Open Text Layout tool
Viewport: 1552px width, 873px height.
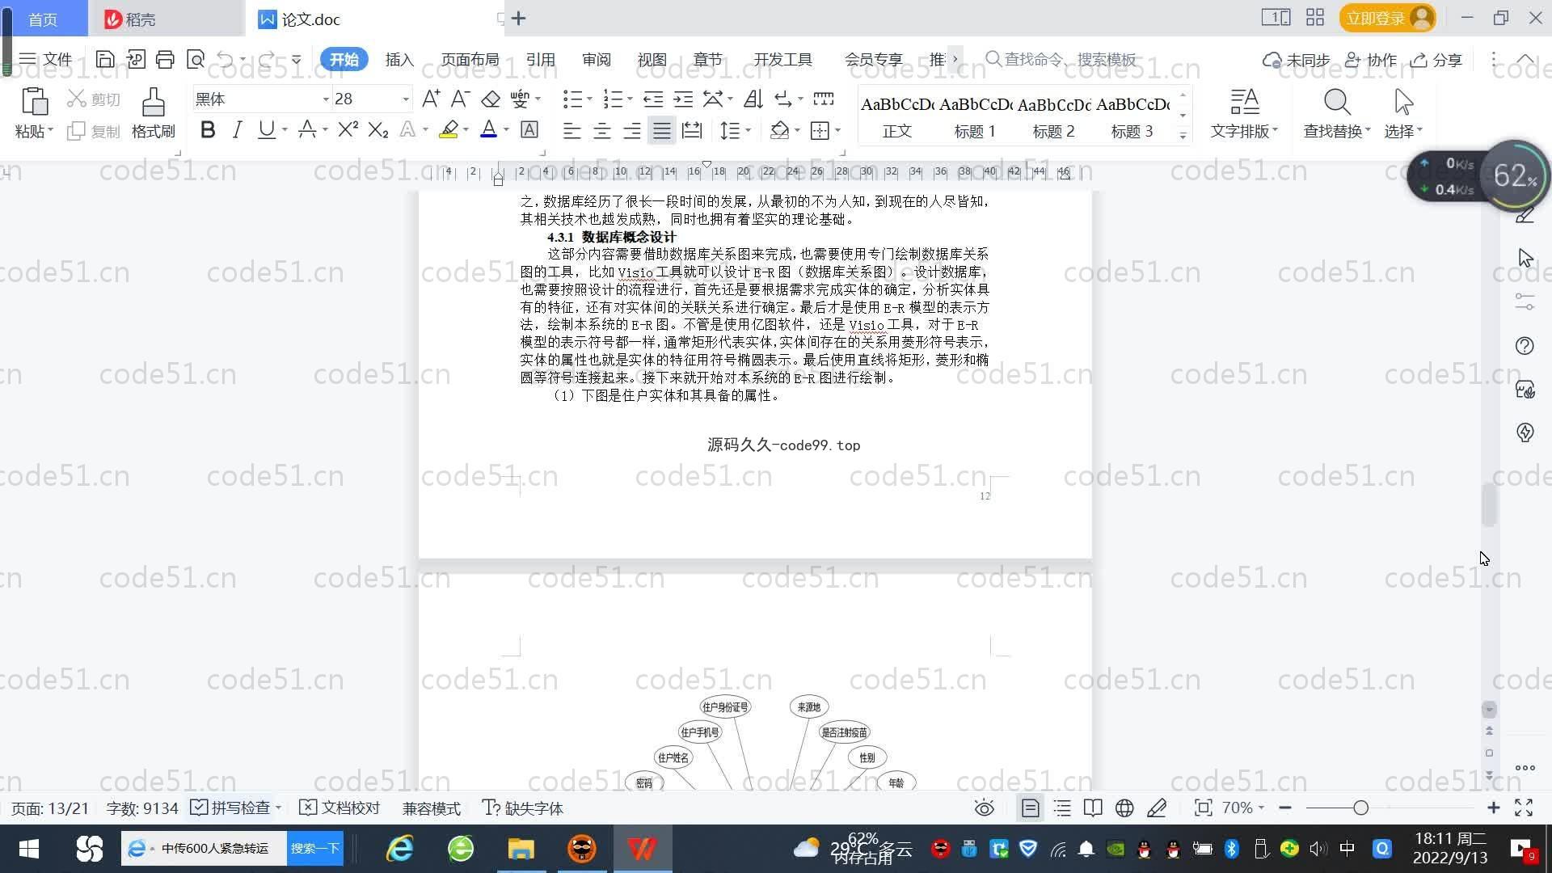click(x=1244, y=103)
